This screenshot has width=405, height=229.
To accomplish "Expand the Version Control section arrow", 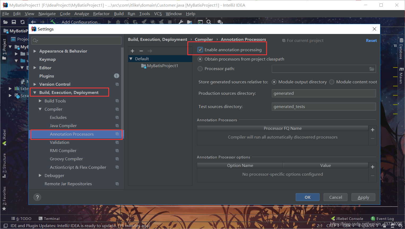I will point(35,84).
